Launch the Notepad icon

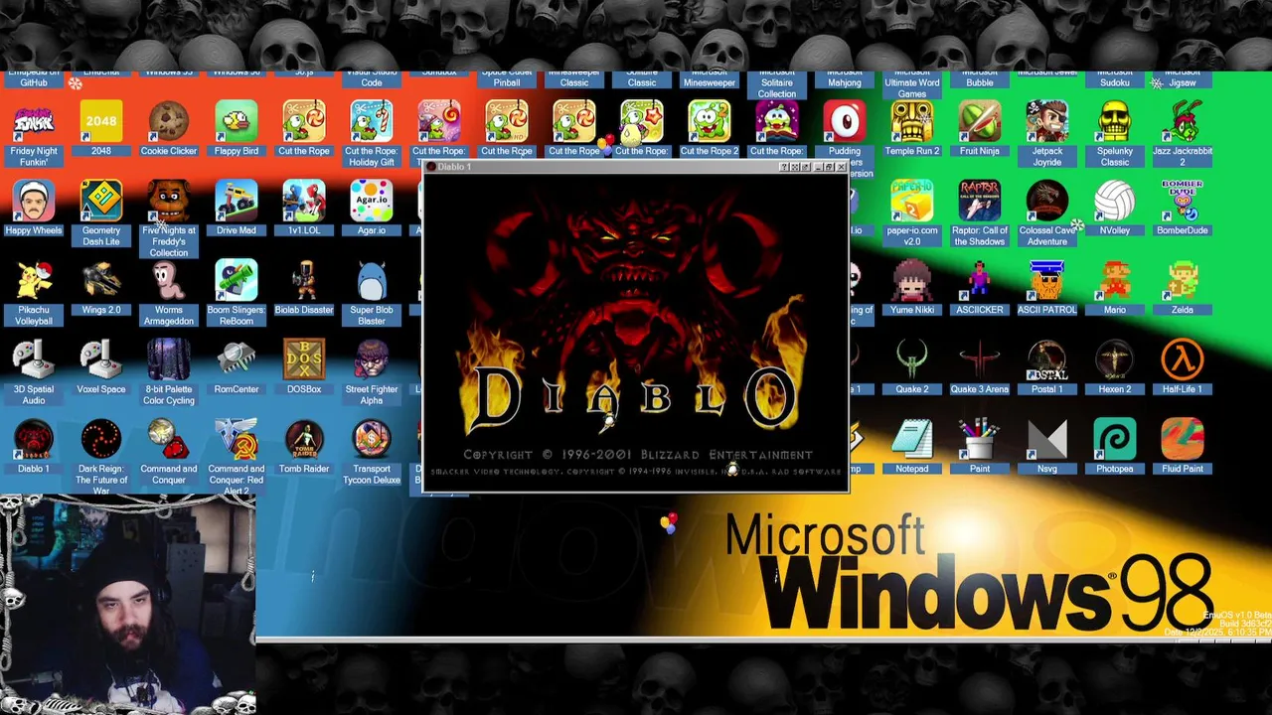[912, 440]
